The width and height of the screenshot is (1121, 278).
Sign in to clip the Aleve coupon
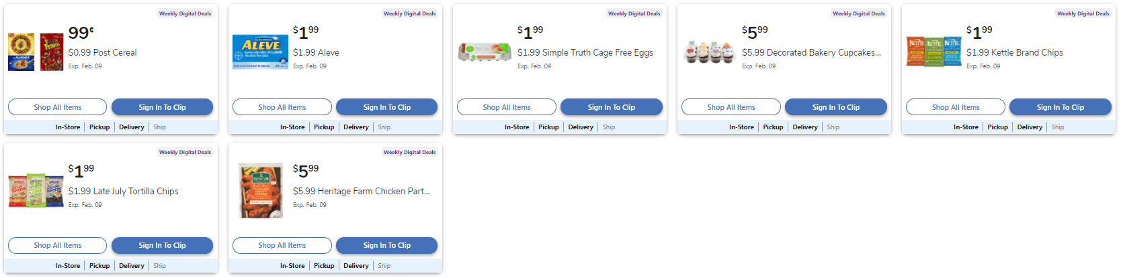click(x=386, y=107)
